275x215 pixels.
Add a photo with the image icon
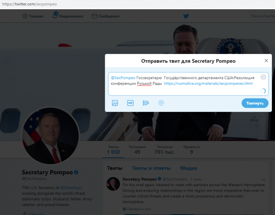click(x=115, y=103)
